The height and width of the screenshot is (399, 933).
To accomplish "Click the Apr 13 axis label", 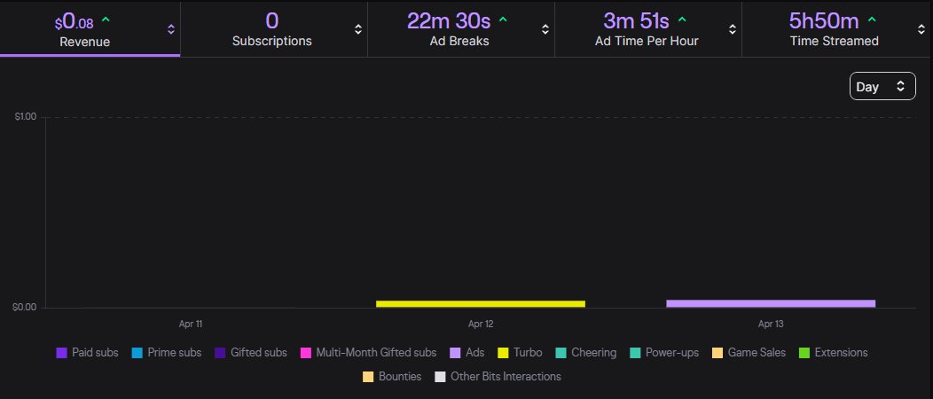I will [x=771, y=325].
